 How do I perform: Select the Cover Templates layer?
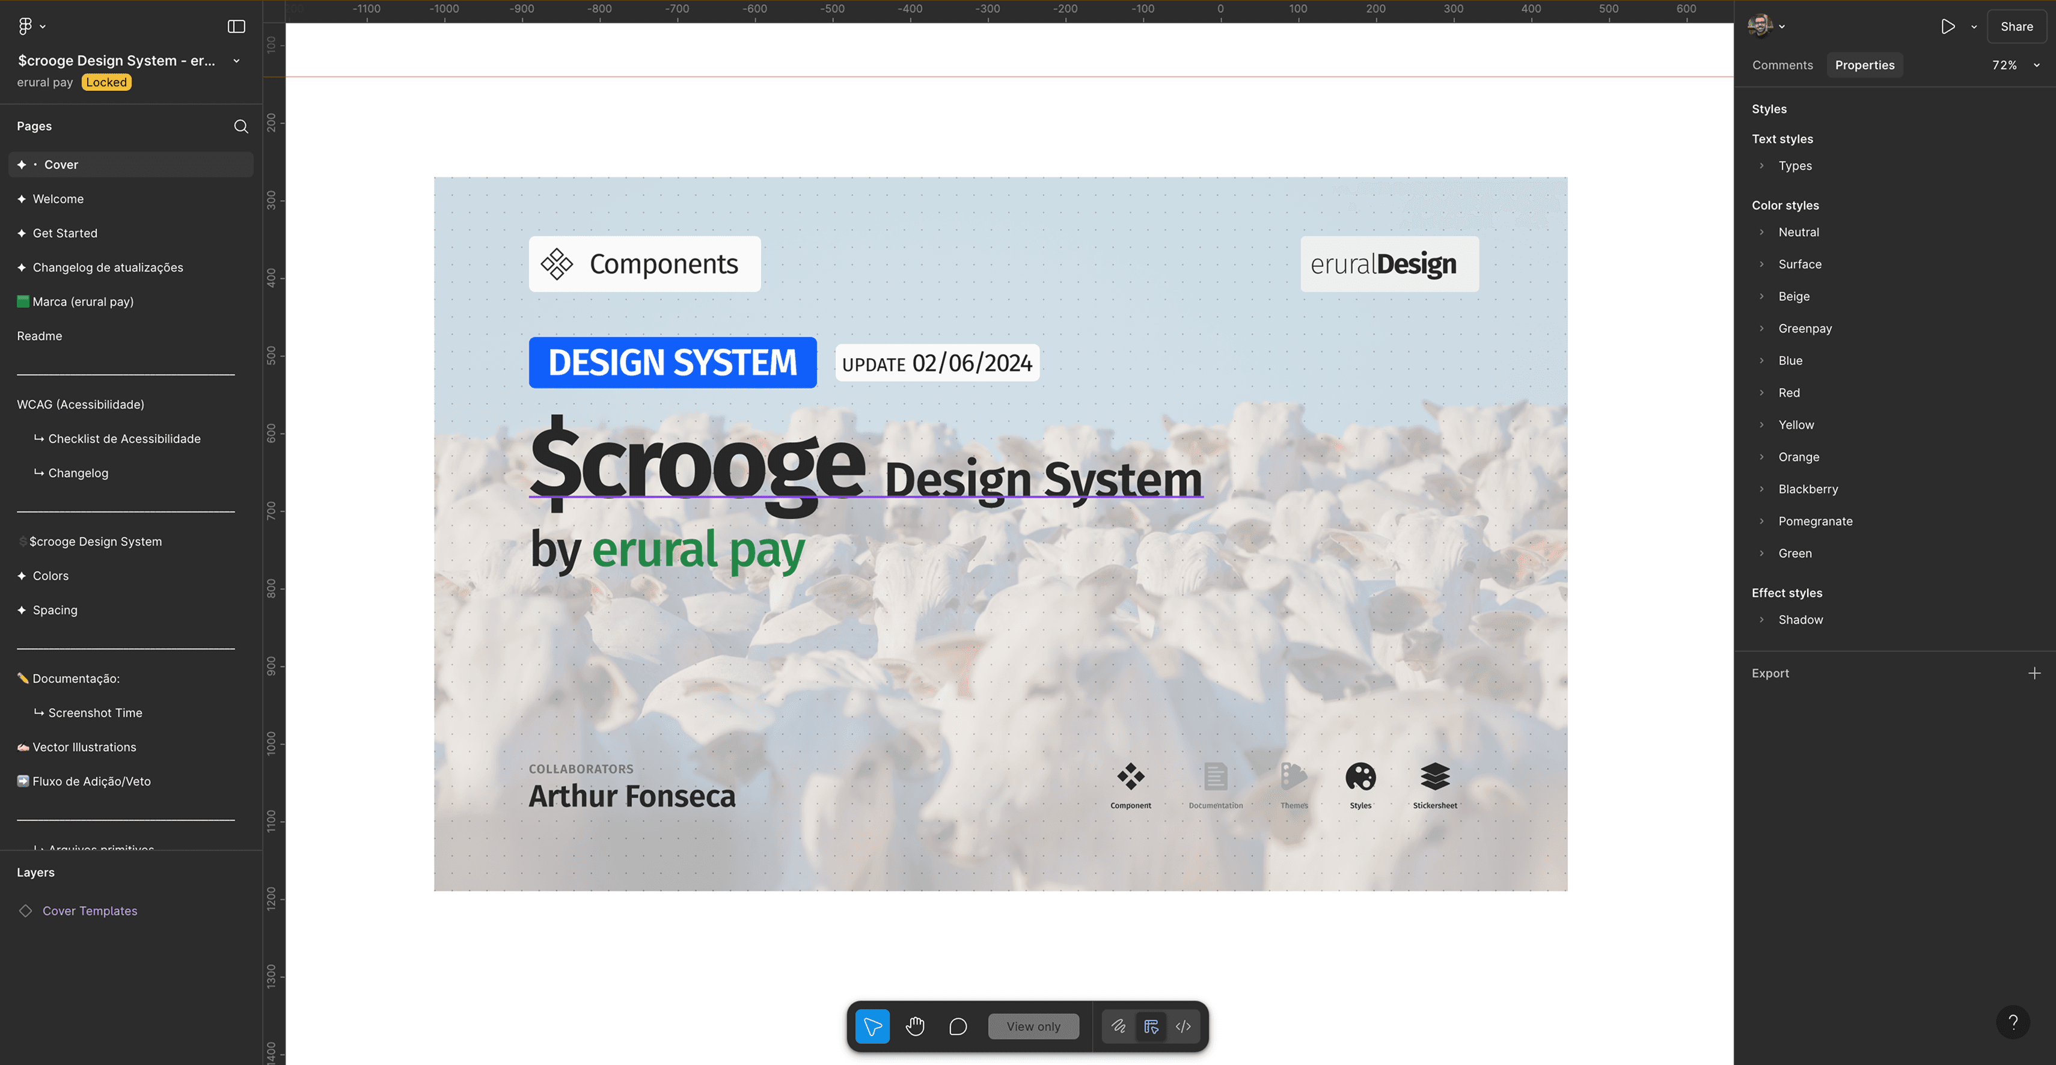tap(90, 911)
